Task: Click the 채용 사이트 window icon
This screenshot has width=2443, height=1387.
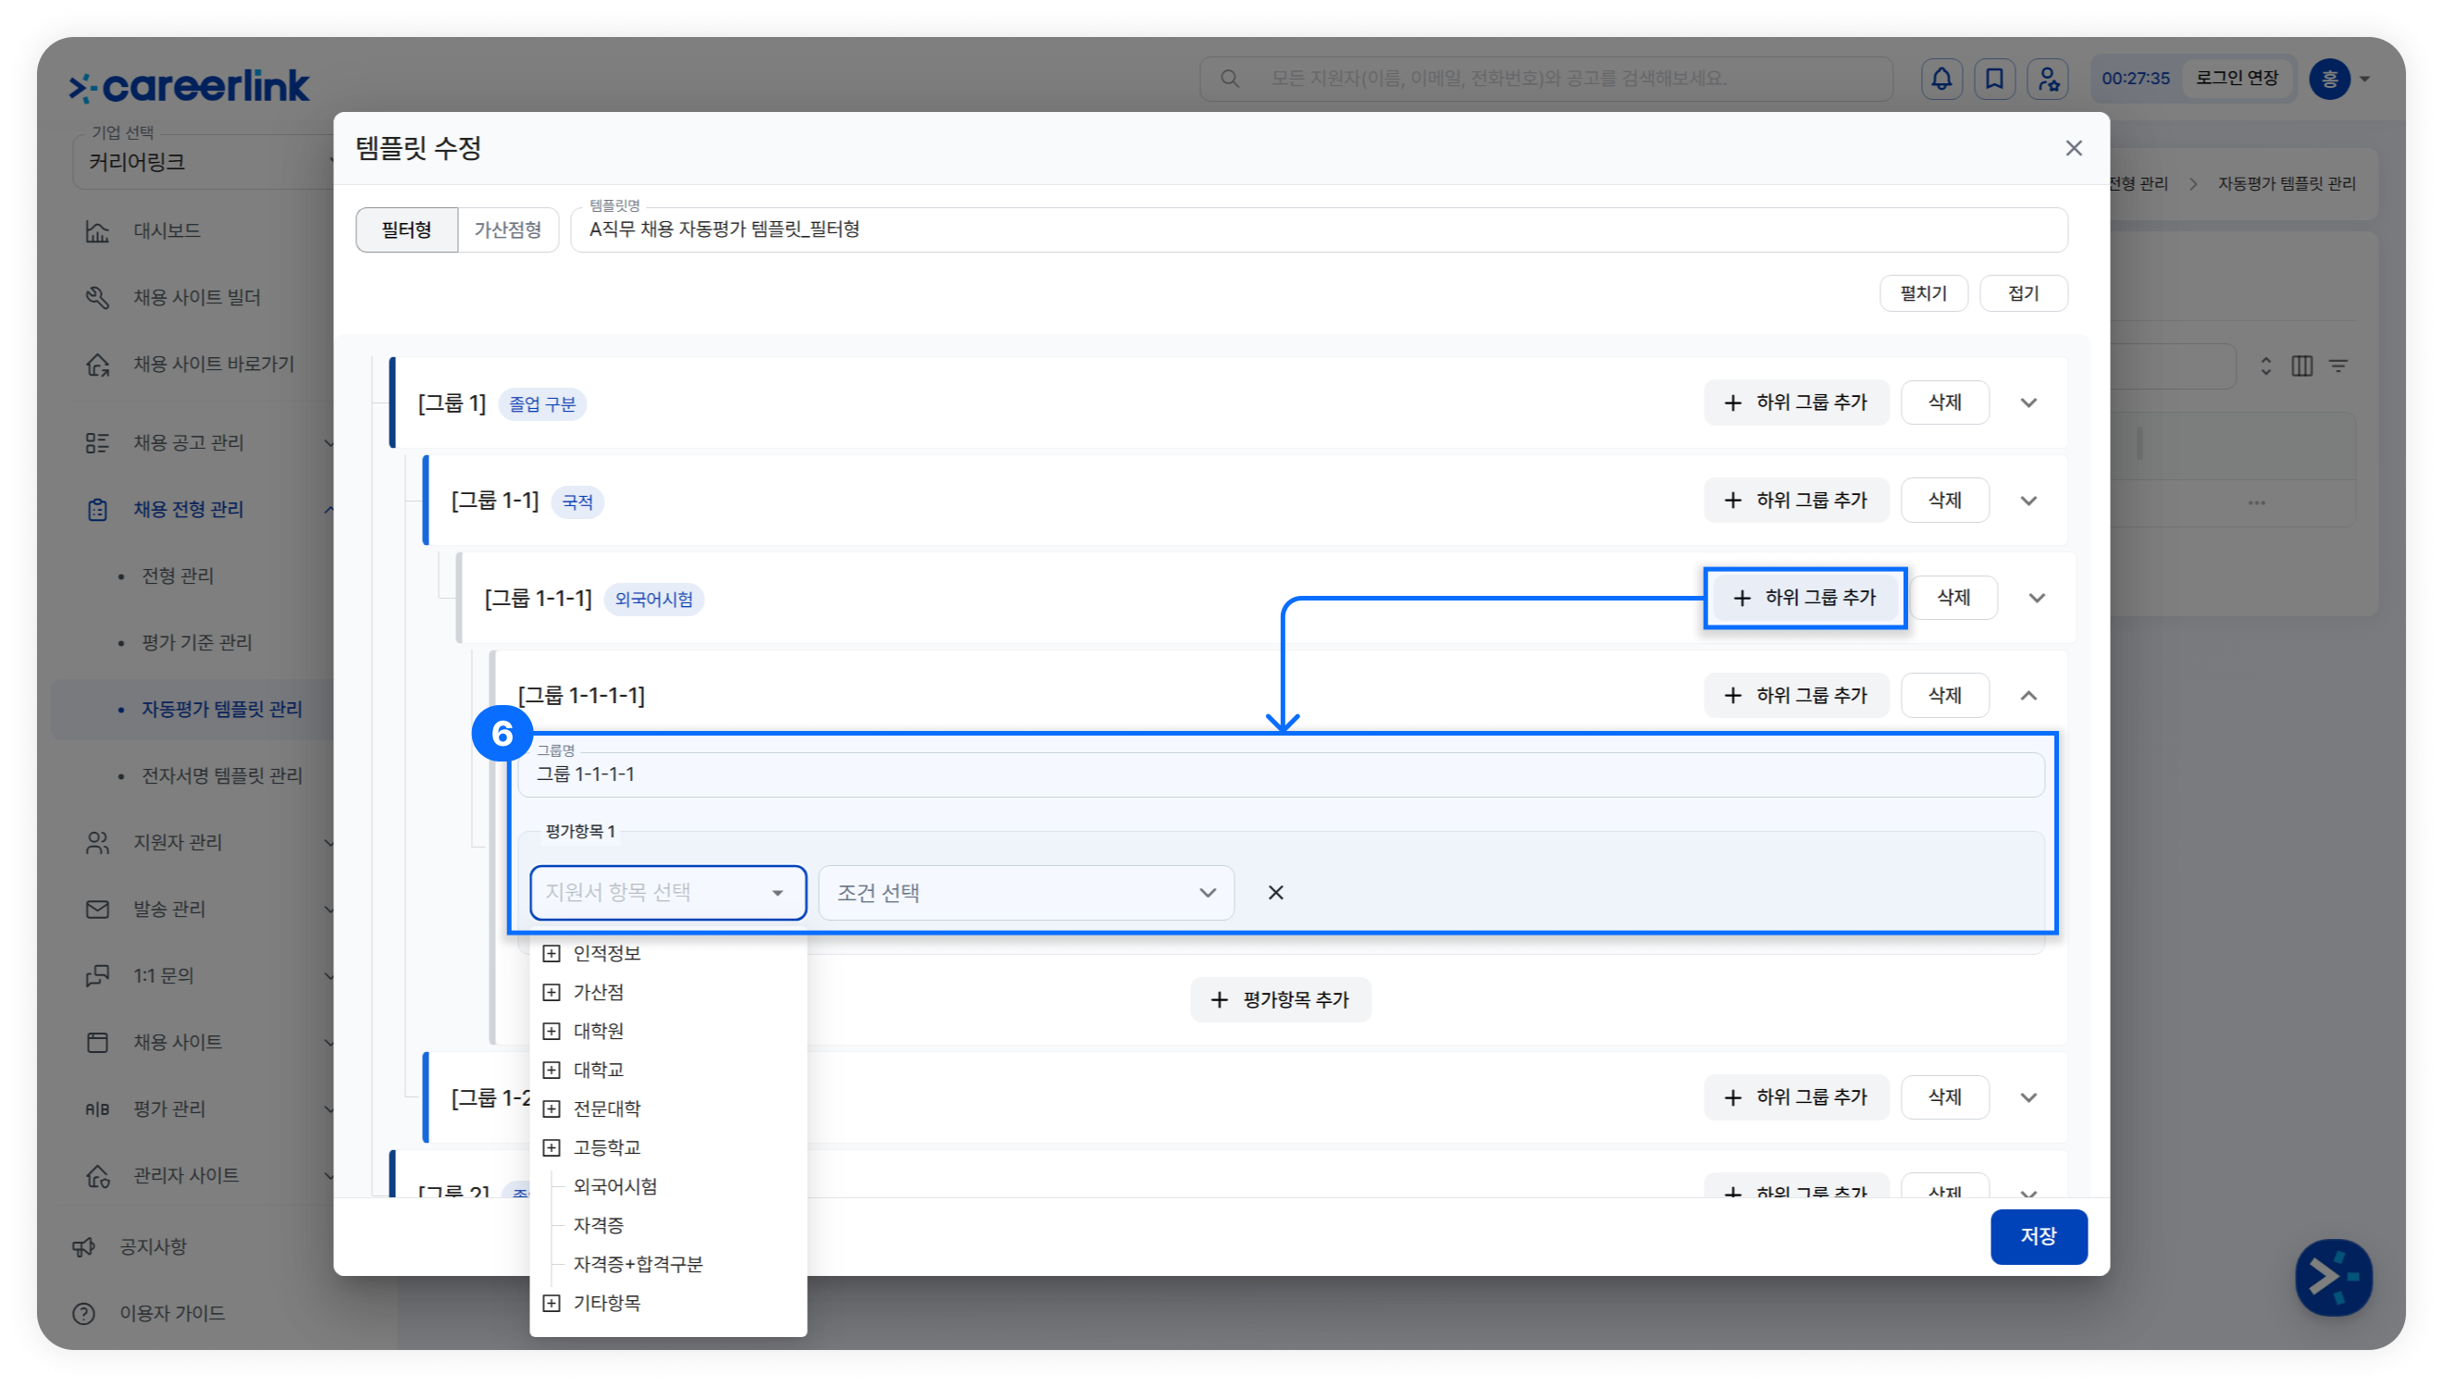Action: point(97,1042)
